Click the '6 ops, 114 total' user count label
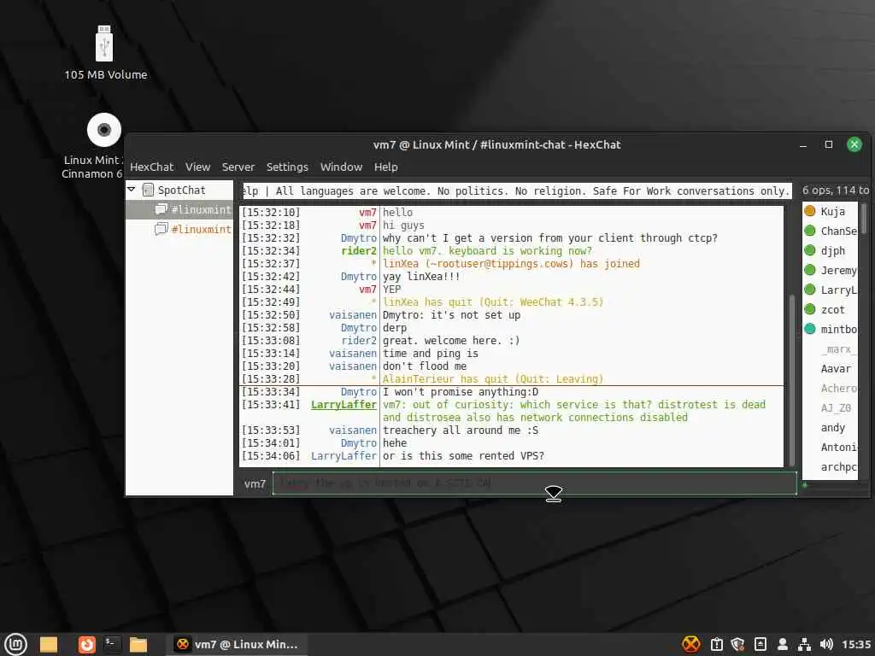 [836, 190]
